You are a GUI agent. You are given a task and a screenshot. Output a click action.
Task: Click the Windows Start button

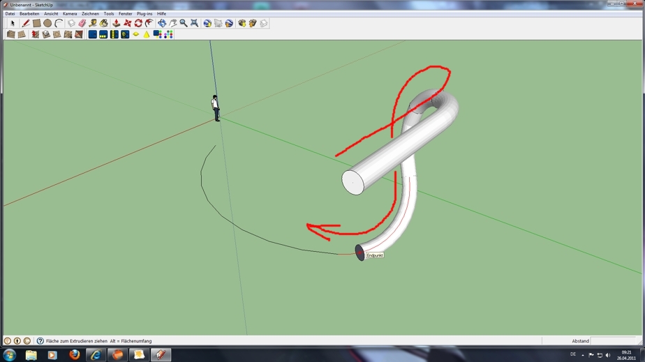click(10, 354)
